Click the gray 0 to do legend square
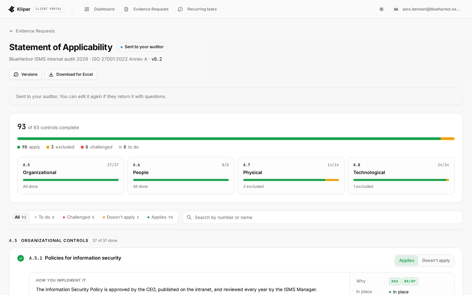 (x=120, y=147)
